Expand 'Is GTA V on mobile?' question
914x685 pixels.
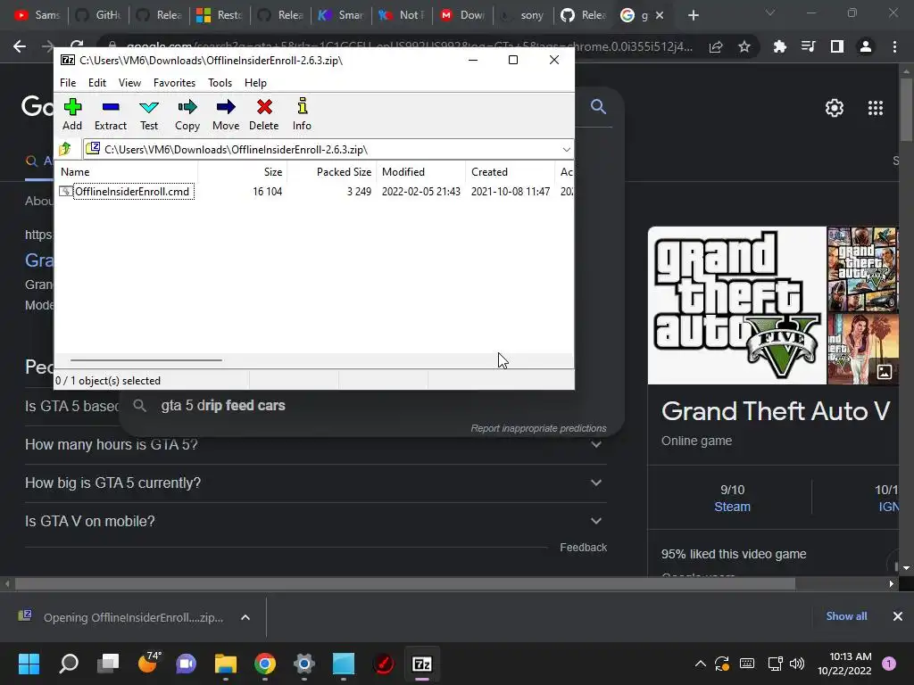pyautogui.click(x=315, y=521)
